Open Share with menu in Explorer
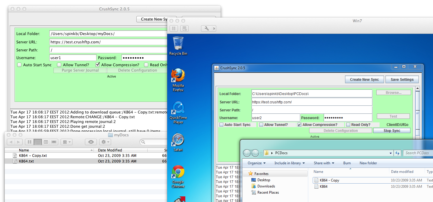 (x=324, y=163)
